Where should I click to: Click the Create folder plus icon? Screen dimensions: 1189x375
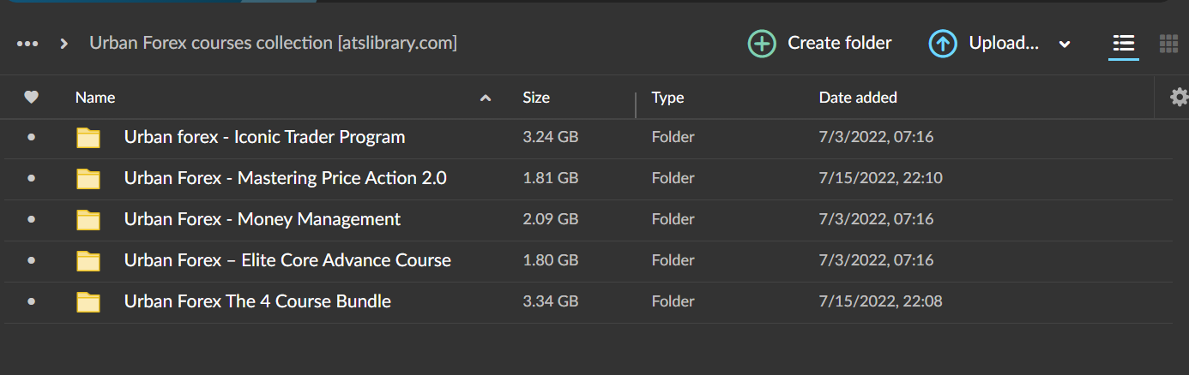tap(762, 44)
